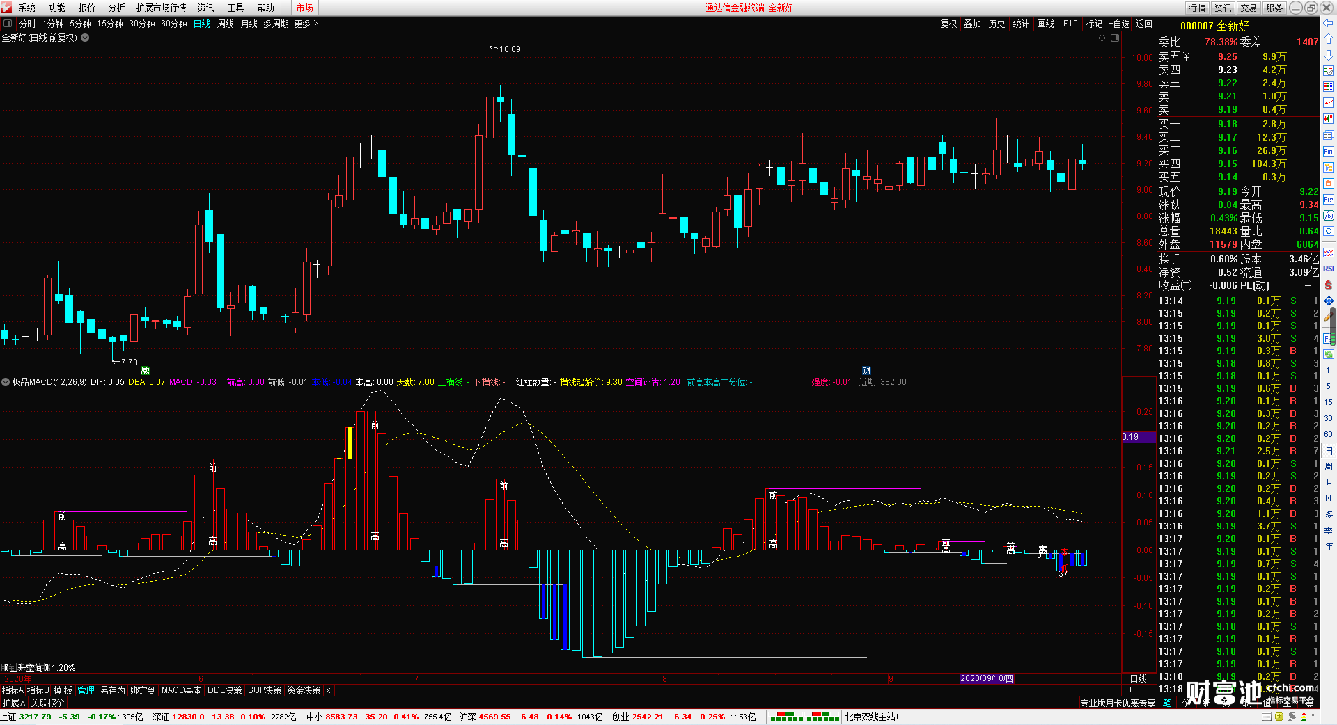Select the 周 weekly period in the sidebar
The height and width of the screenshot is (725, 1337).
pyautogui.click(x=1329, y=466)
